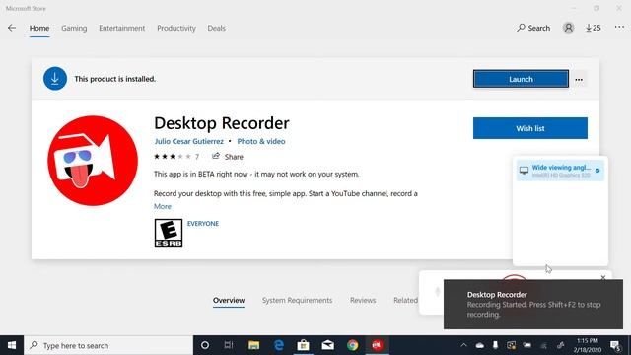631x355 pixels.
Task: Click the Desktop Recorder recording started notification
Action: pos(533,305)
